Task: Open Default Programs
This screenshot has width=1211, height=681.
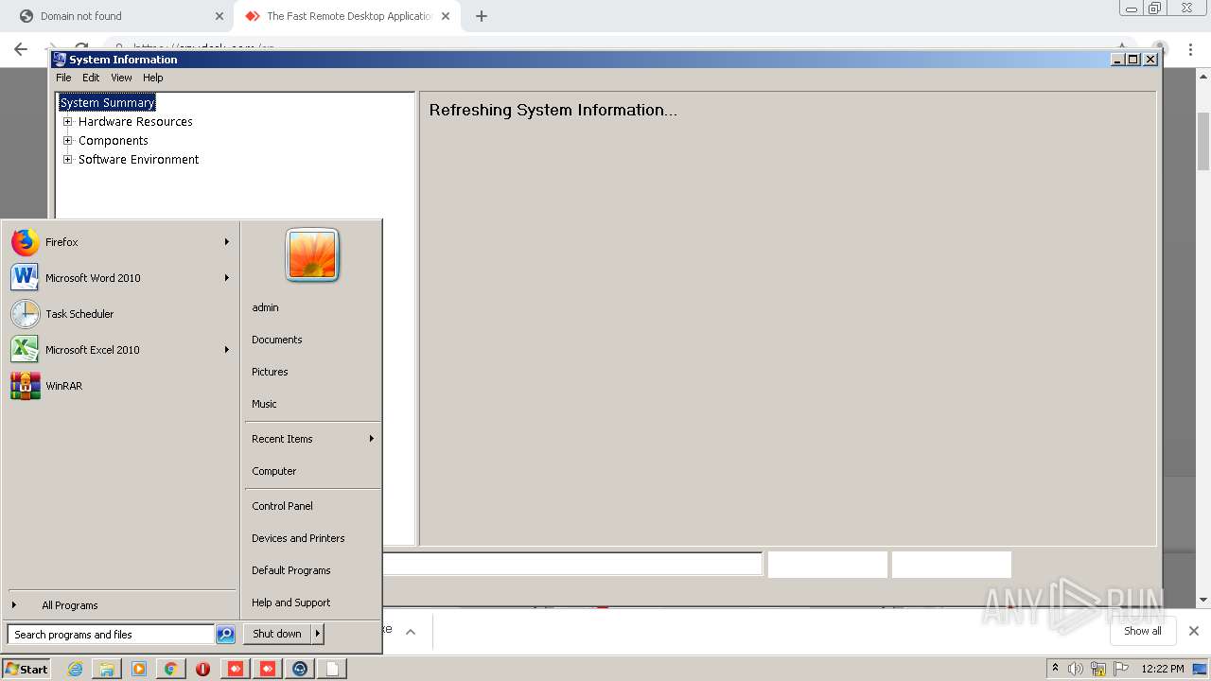Action: (291, 570)
